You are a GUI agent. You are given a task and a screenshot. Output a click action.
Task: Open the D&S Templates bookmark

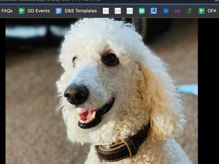(x=80, y=11)
